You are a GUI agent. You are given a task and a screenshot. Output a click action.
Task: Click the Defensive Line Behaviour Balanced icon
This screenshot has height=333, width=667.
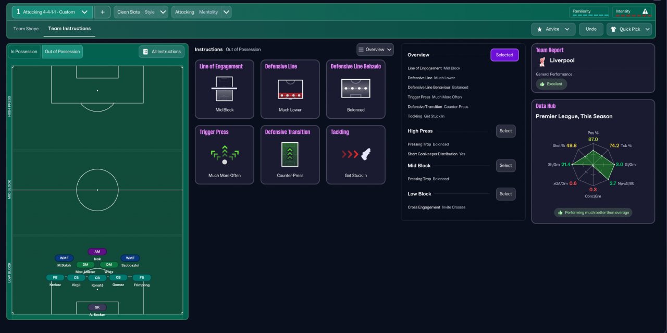pos(356,89)
